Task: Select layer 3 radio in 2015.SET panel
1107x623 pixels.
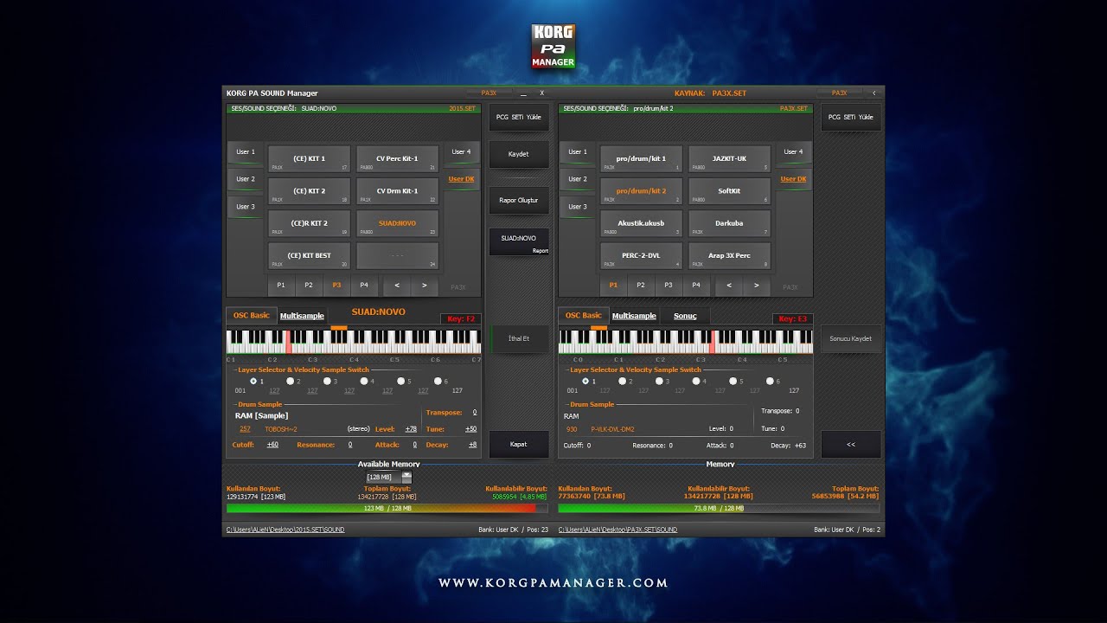Action: 327,381
